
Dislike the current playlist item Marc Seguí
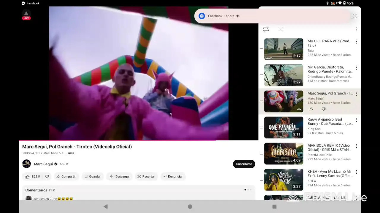pos(324,109)
